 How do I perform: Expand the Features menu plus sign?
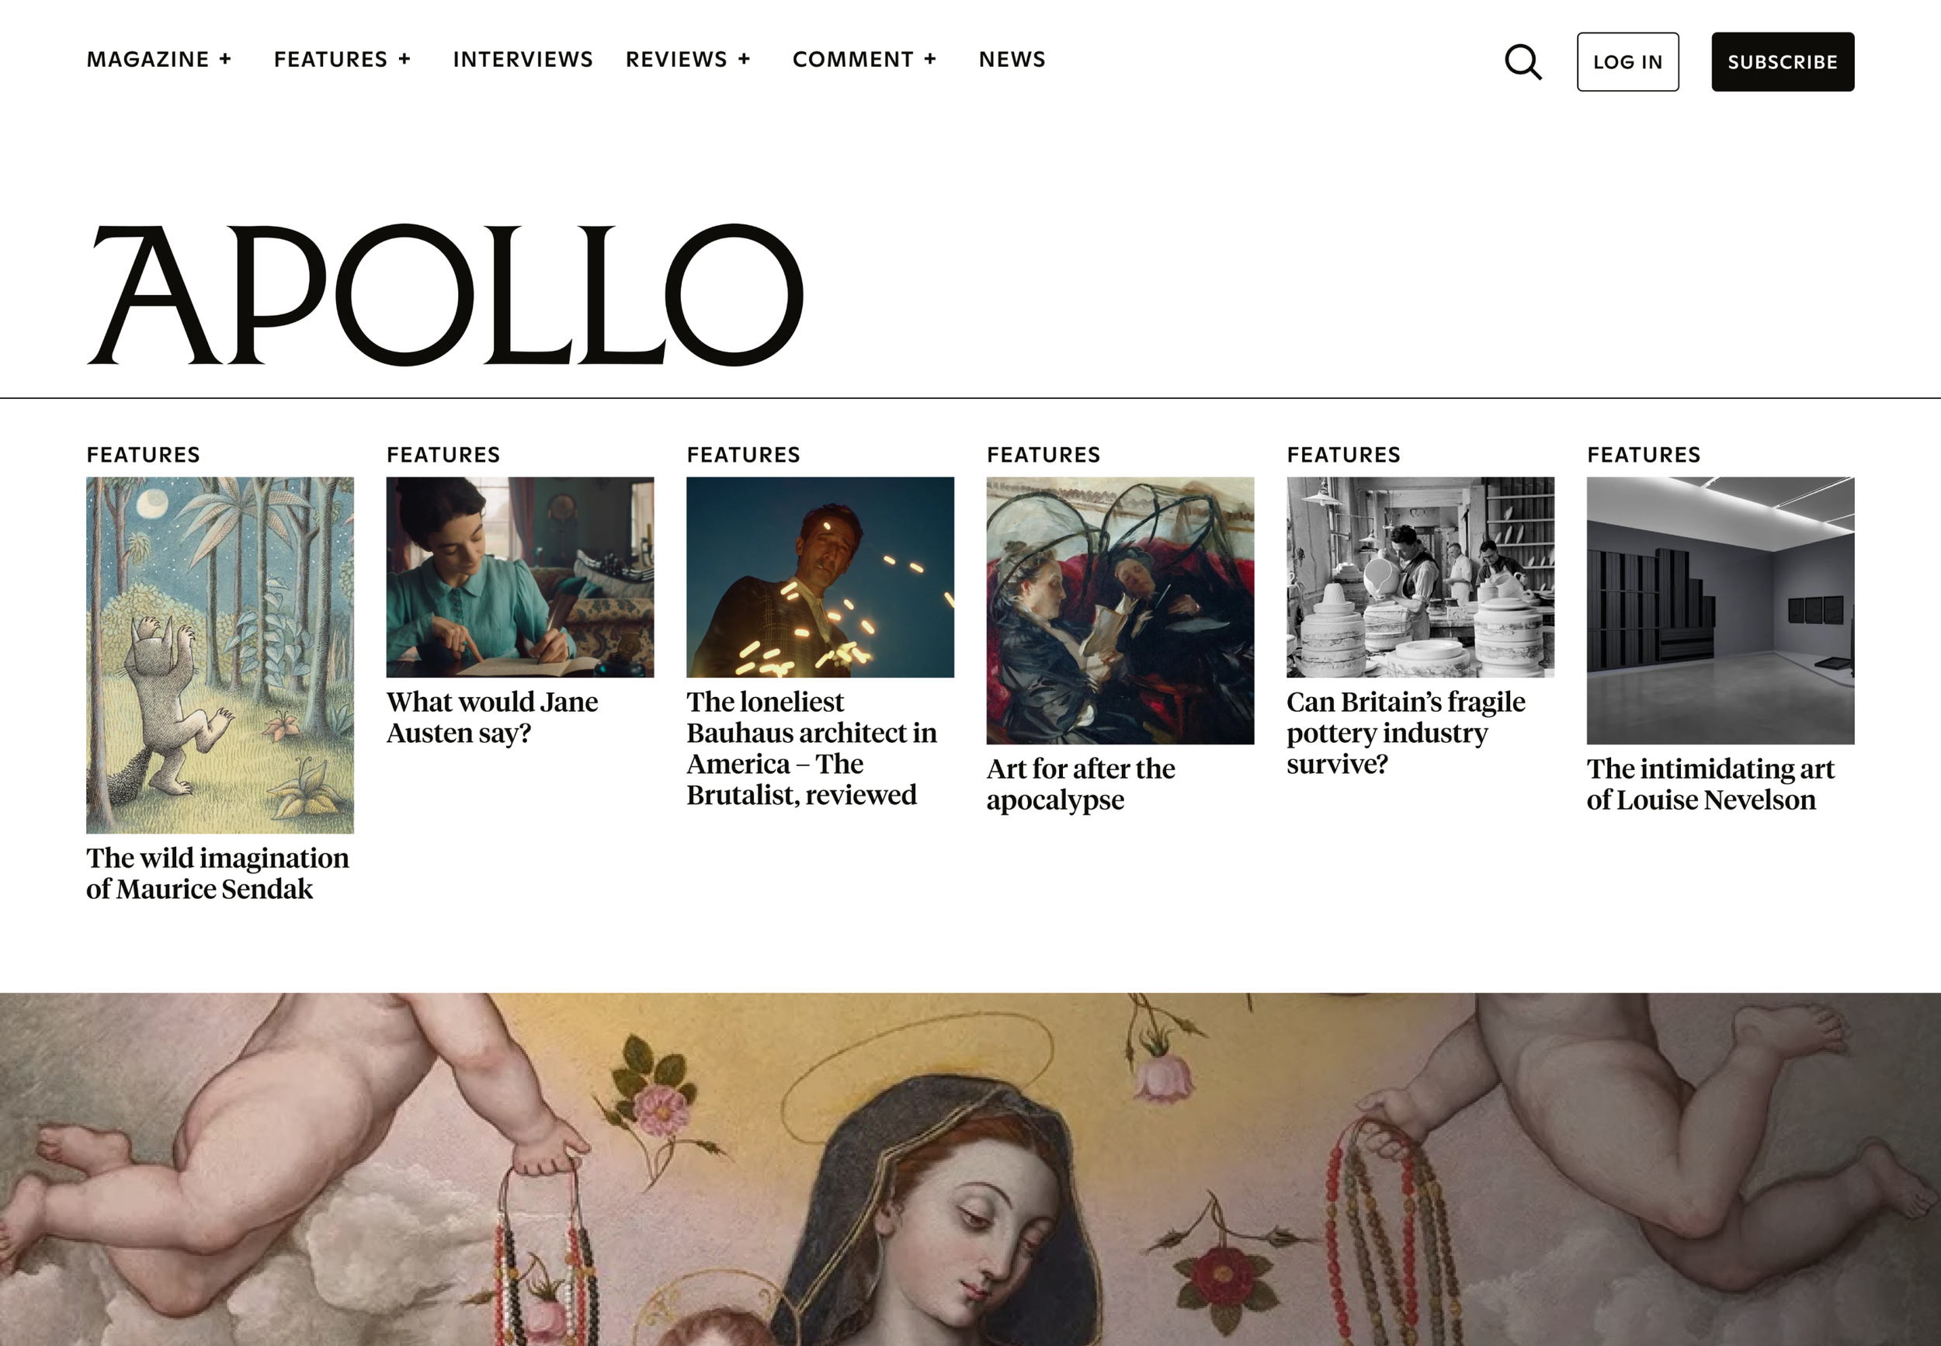405,59
